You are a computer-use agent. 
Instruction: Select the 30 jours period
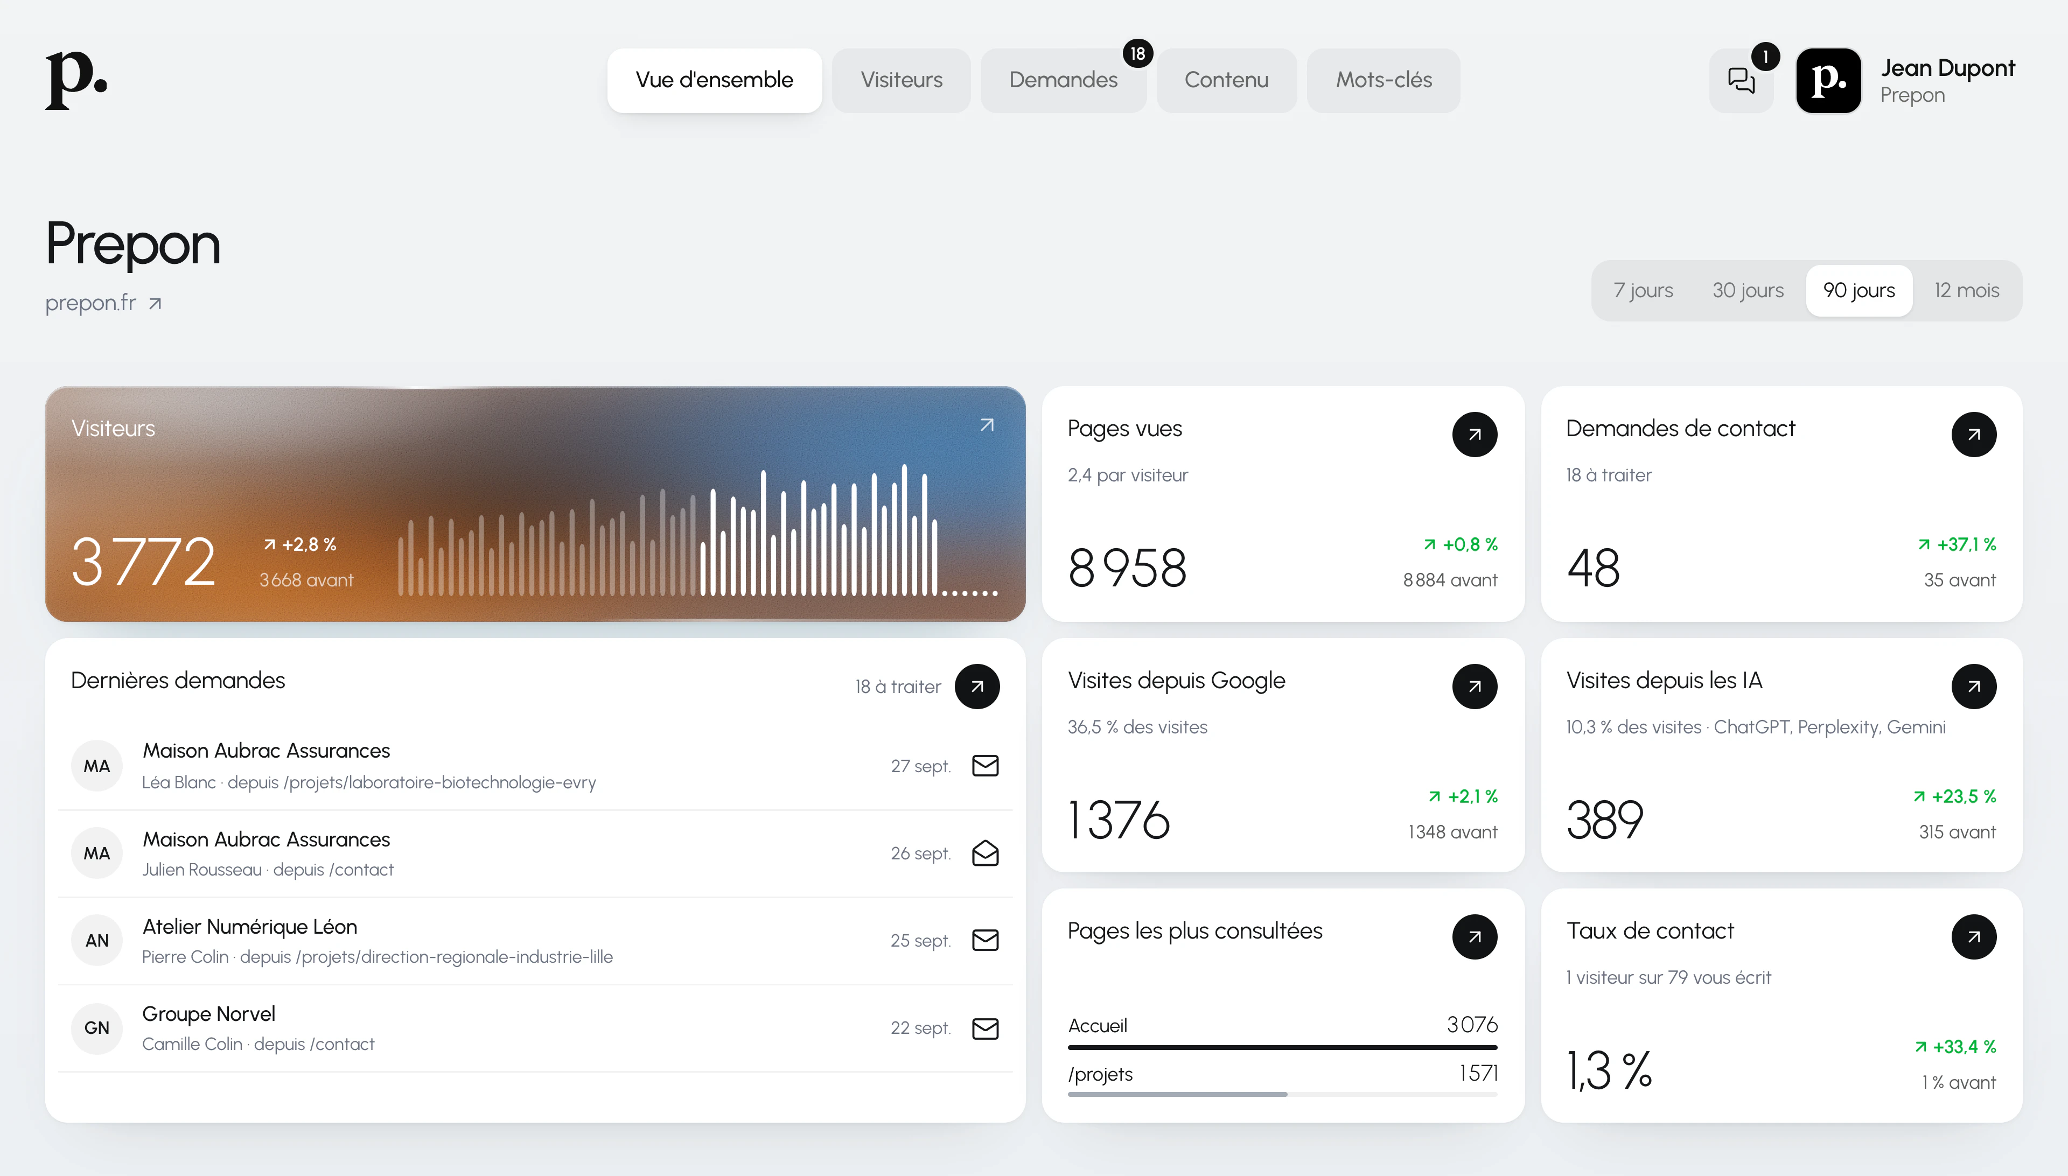pyautogui.click(x=1748, y=290)
